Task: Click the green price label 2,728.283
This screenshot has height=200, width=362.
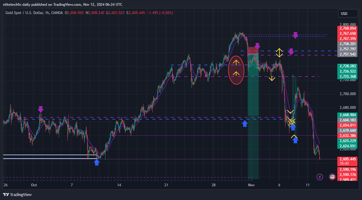Action: 347,66
